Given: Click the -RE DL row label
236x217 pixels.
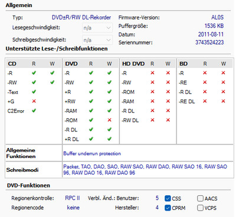Looking at the screenshot, I should coord(186,101).
